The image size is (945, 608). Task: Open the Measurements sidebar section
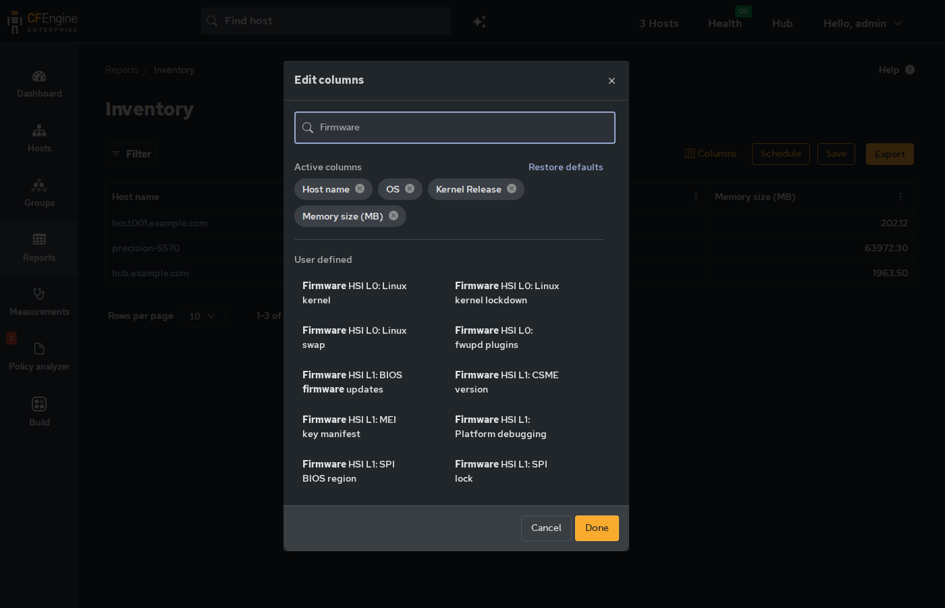pyautogui.click(x=39, y=302)
